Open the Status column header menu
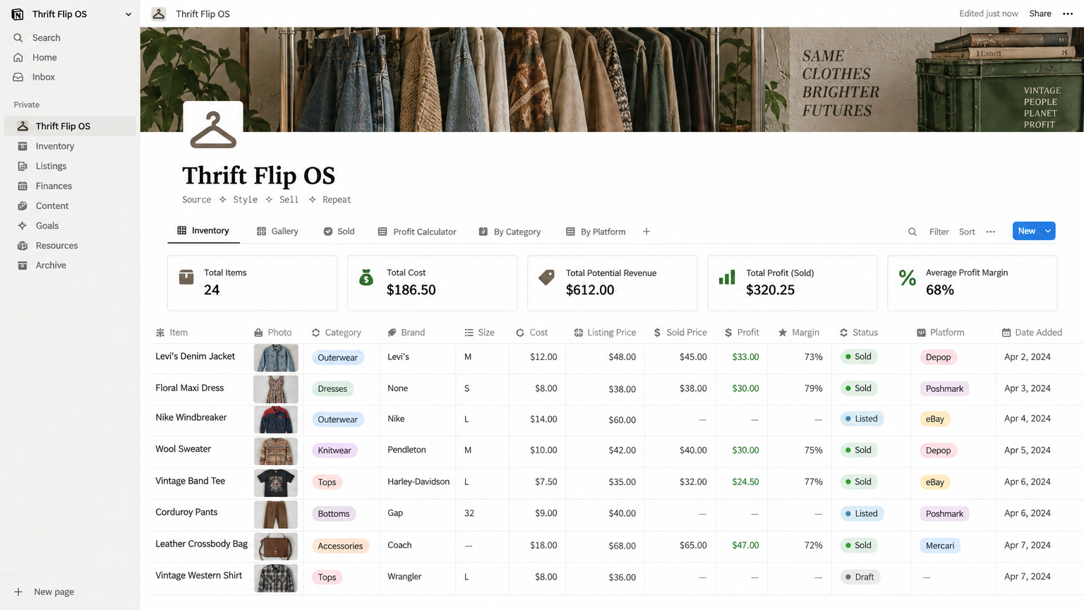The height and width of the screenshot is (610, 1084). click(x=858, y=333)
